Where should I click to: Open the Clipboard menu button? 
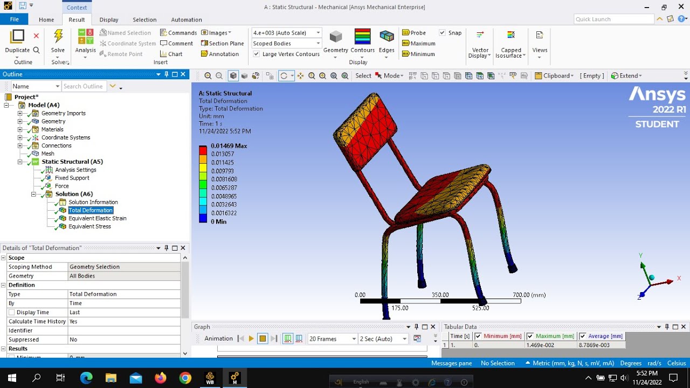pyautogui.click(x=554, y=76)
